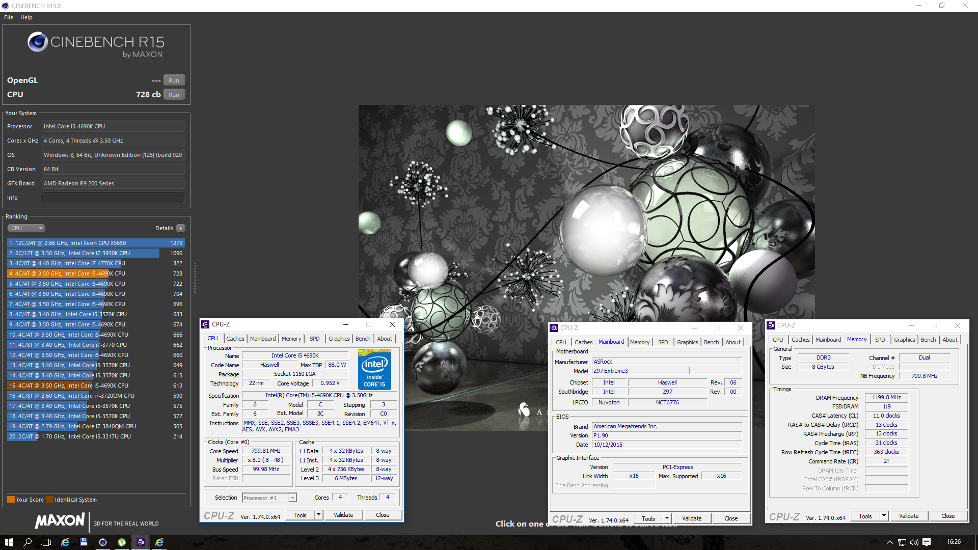Open taskbar search magnifier
The image size is (978, 550).
coord(28,542)
